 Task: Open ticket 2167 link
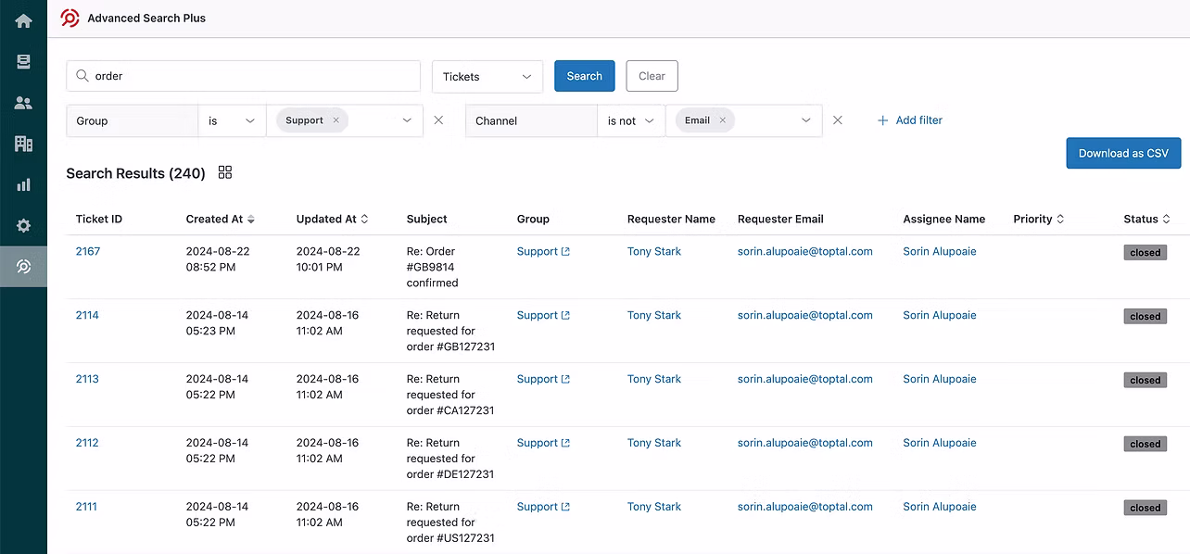click(x=88, y=251)
